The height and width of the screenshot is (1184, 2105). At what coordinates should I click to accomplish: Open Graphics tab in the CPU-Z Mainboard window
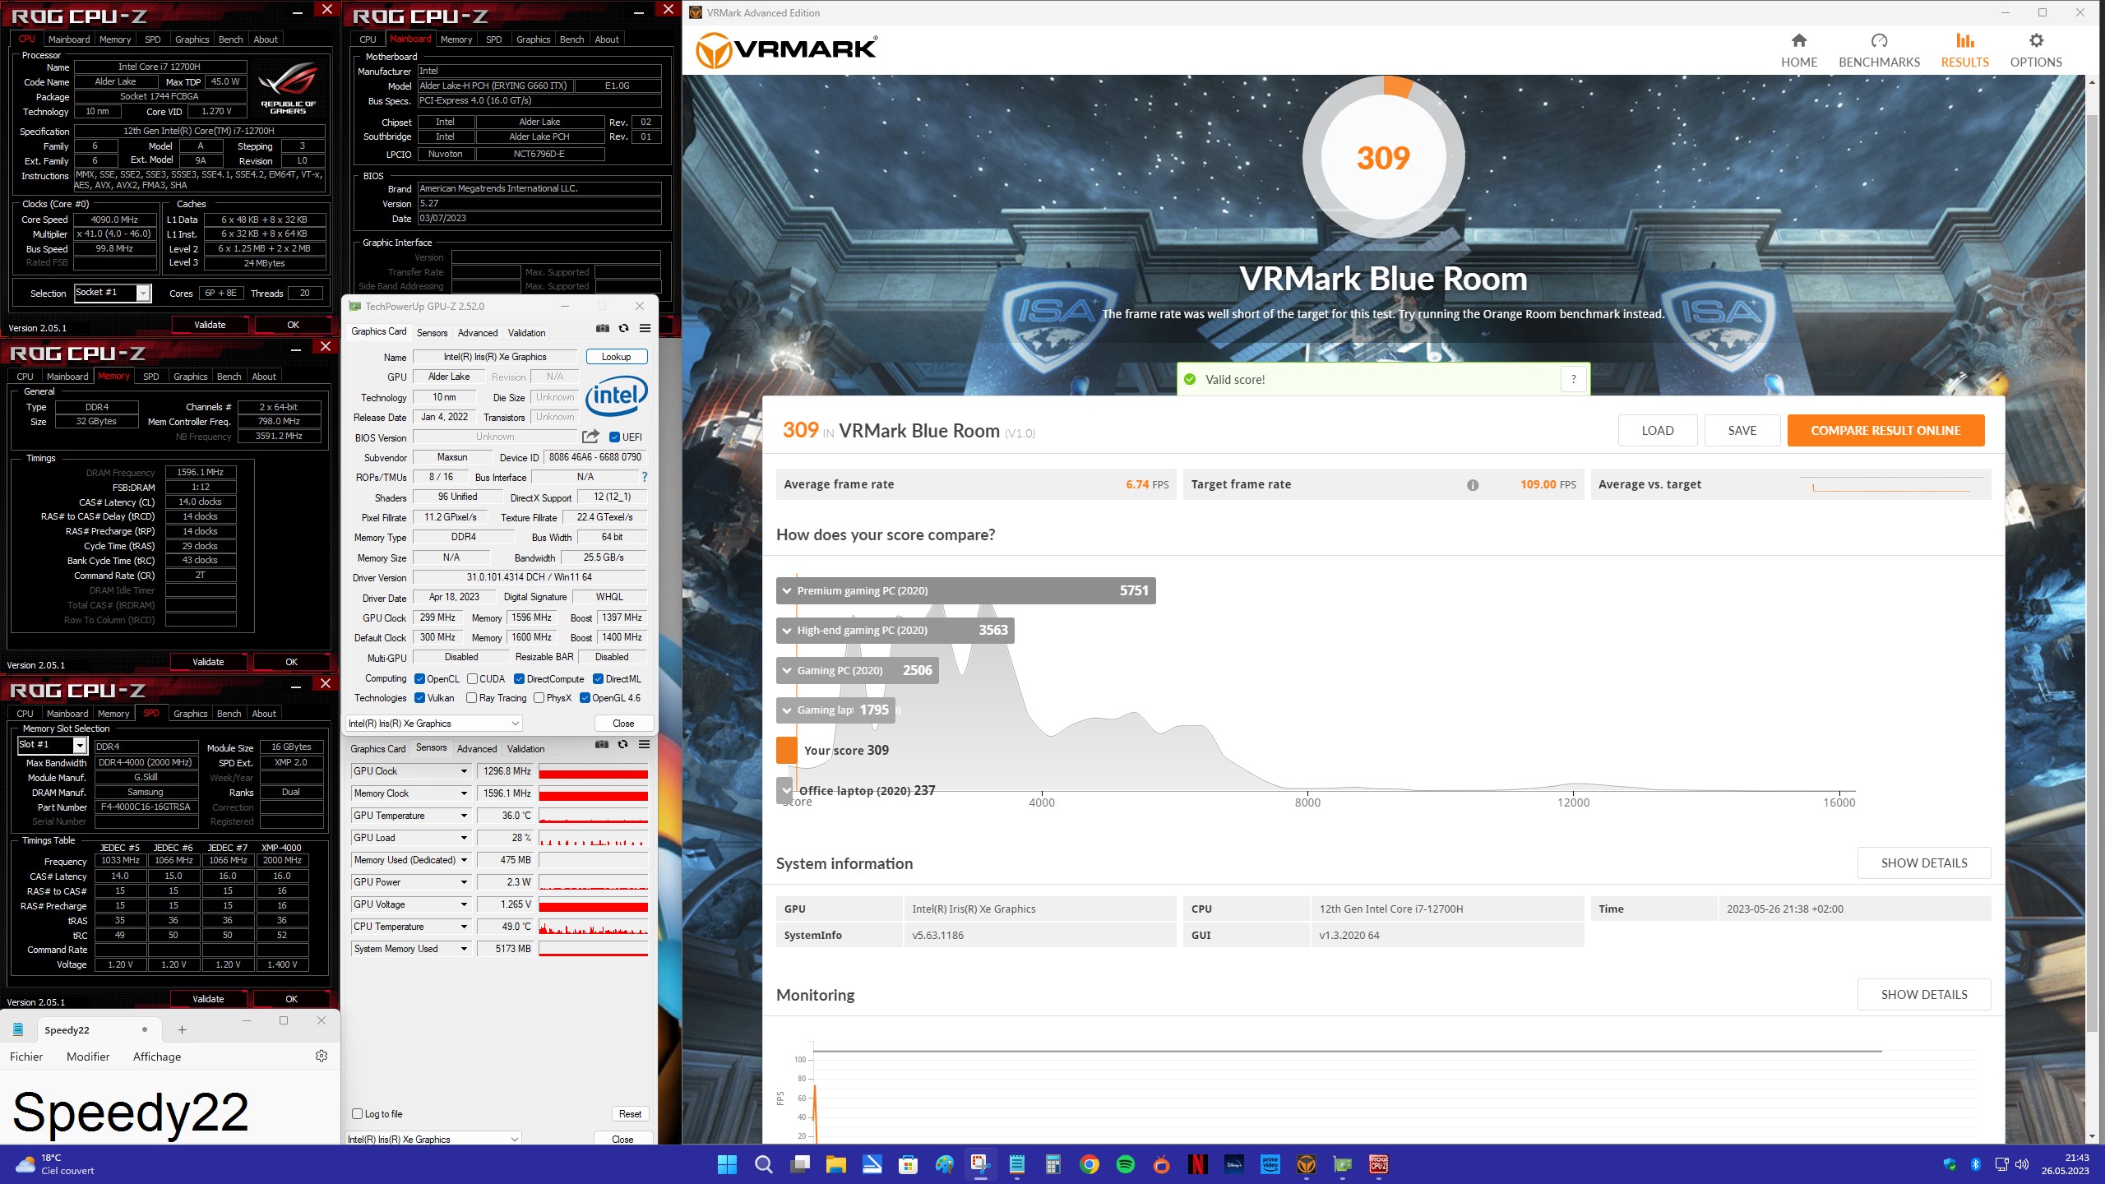pyautogui.click(x=533, y=39)
